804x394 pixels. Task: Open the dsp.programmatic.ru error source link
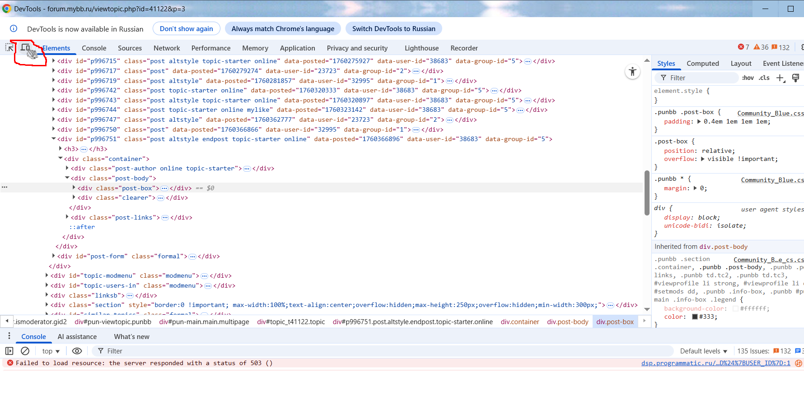click(715, 363)
